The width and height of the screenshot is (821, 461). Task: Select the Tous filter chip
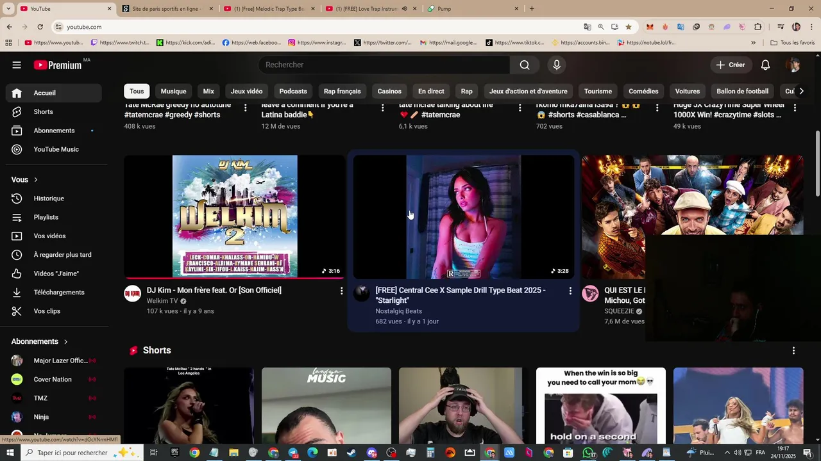click(x=137, y=91)
